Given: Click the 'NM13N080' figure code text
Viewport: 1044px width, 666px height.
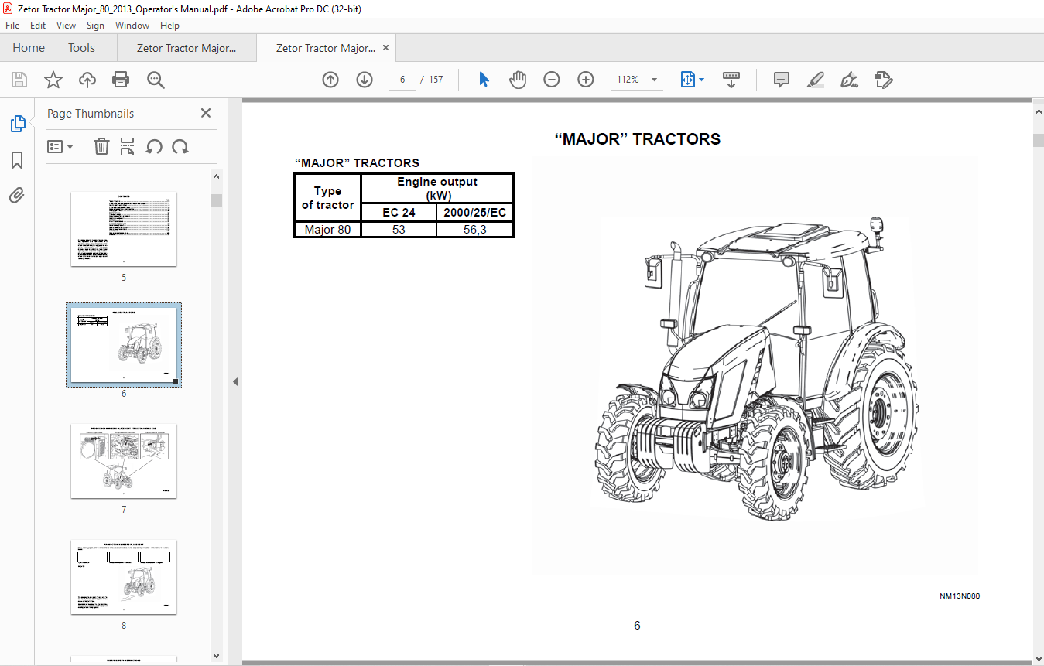Looking at the screenshot, I should coord(960,596).
